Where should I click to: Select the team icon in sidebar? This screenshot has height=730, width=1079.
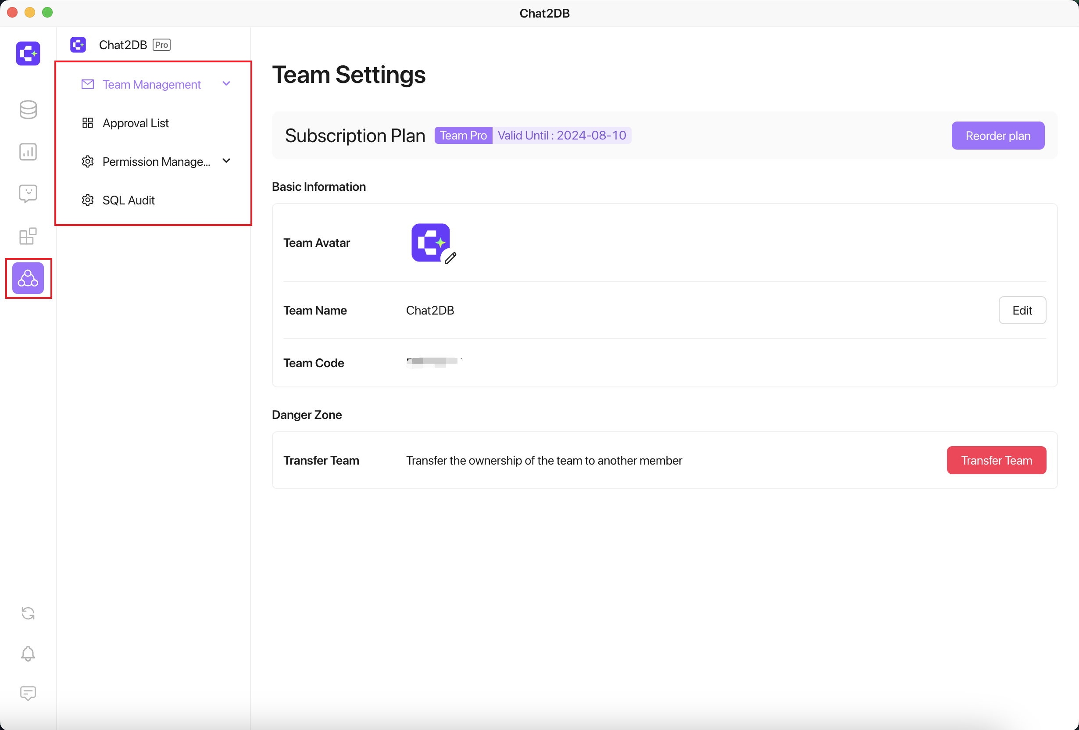click(28, 278)
